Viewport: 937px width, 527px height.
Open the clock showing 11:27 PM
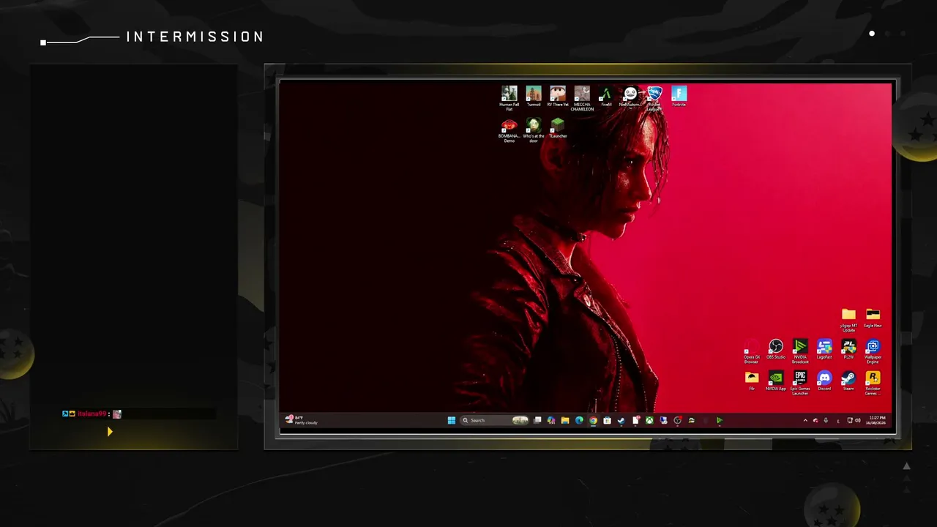tap(876, 420)
